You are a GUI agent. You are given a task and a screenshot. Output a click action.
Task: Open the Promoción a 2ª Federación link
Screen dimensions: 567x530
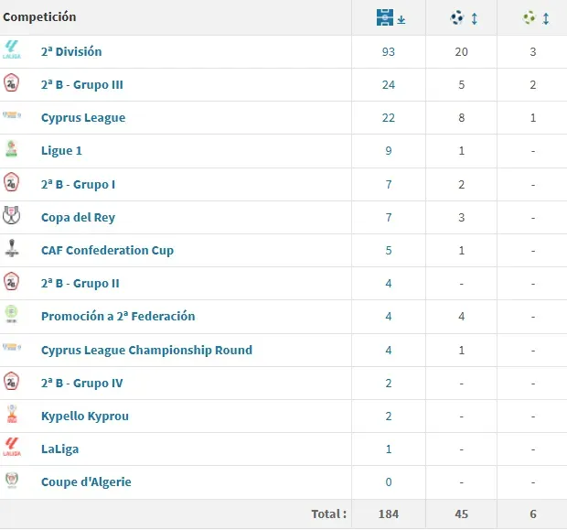coord(118,316)
